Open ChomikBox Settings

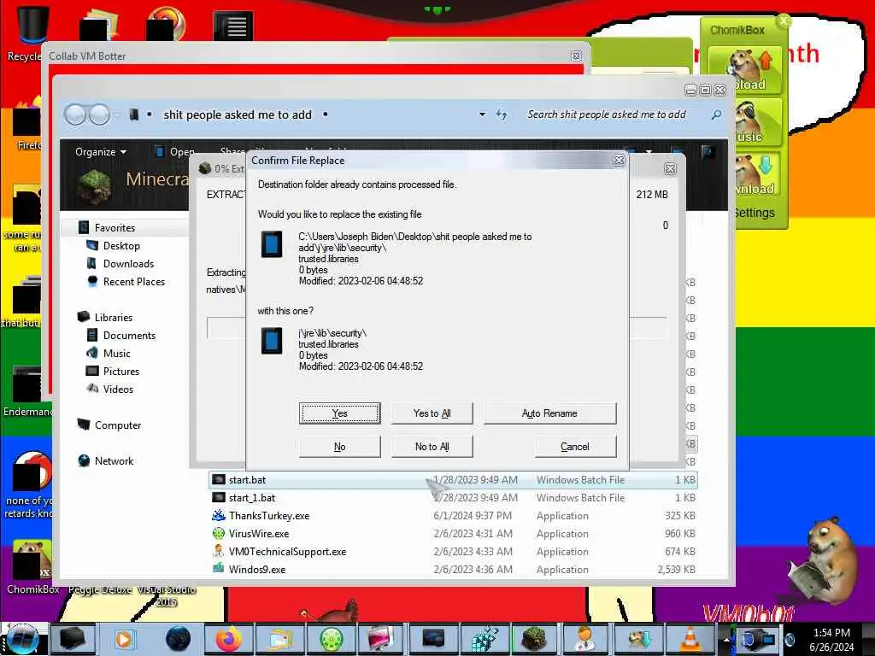tap(754, 213)
